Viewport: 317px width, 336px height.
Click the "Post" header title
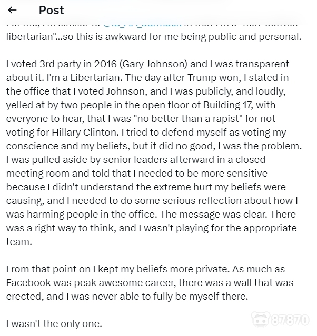[52, 10]
